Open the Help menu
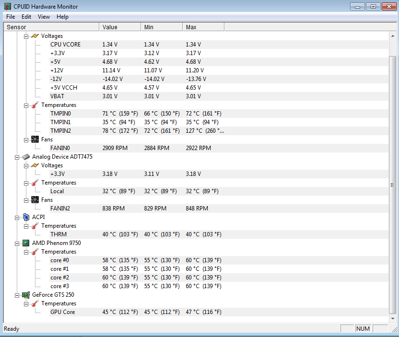 point(62,17)
